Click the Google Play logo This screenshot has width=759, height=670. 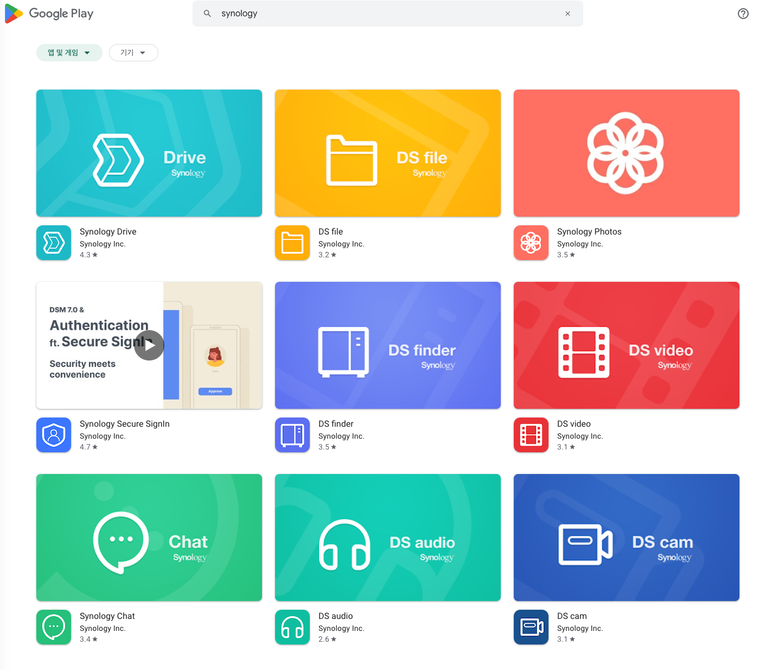tap(49, 14)
